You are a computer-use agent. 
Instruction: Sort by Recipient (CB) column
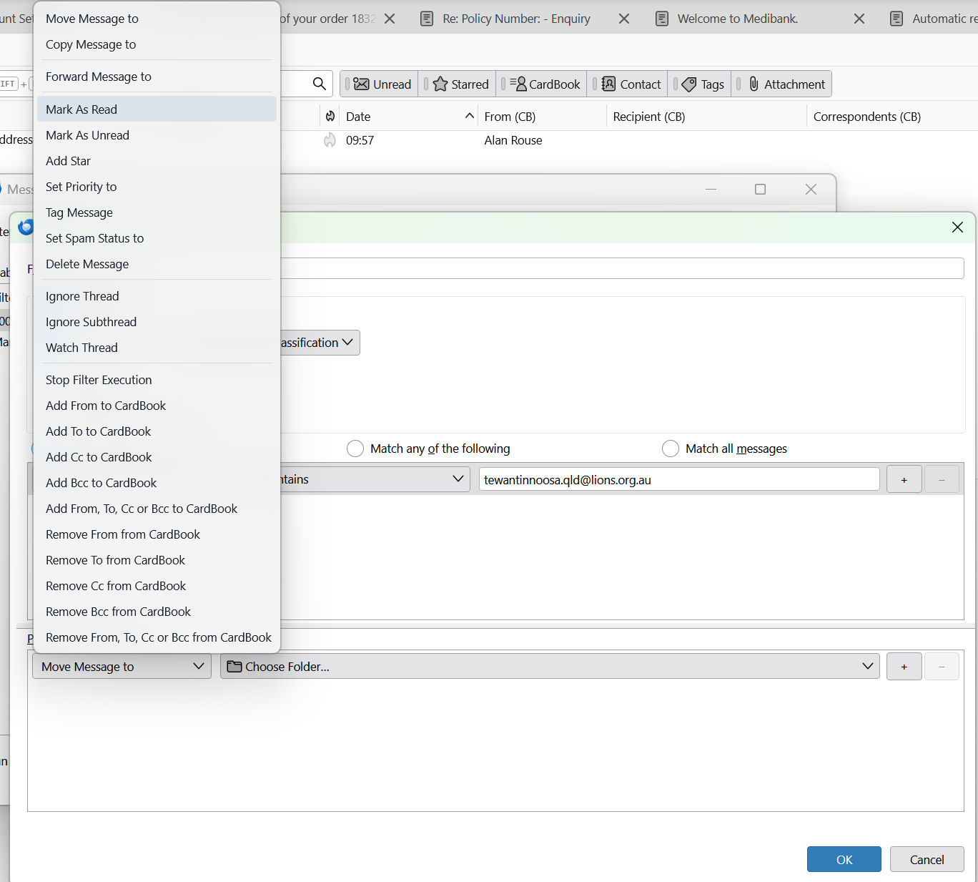point(706,117)
